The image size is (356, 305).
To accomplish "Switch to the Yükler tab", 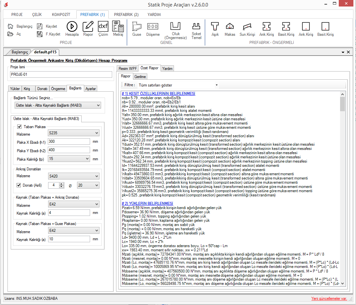I will [15, 88].
